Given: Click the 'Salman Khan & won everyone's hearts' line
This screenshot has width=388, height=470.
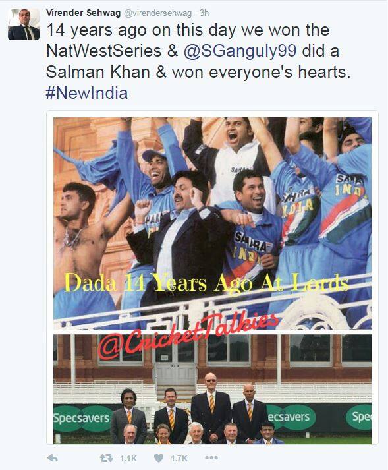Looking at the screenshot, I should [198, 72].
